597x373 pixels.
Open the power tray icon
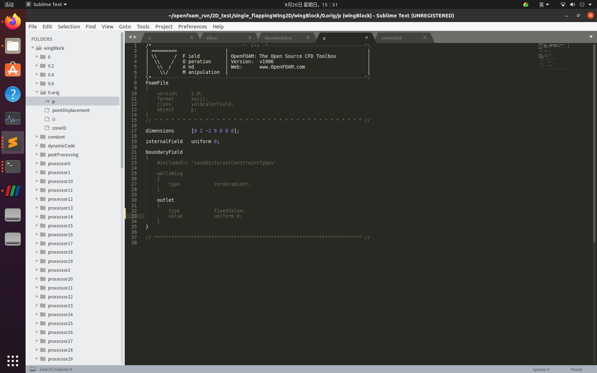(582, 5)
